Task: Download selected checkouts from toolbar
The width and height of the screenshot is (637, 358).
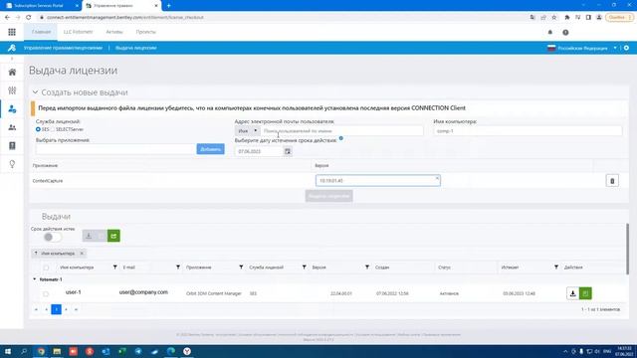Action: 89,236
